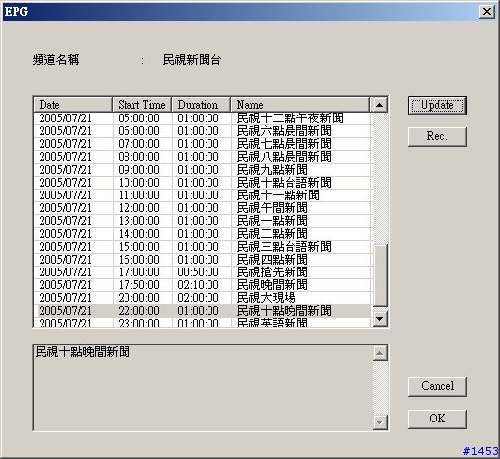Sort by the Date column header
The height and width of the screenshot is (459, 500).
pyautogui.click(x=73, y=105)
